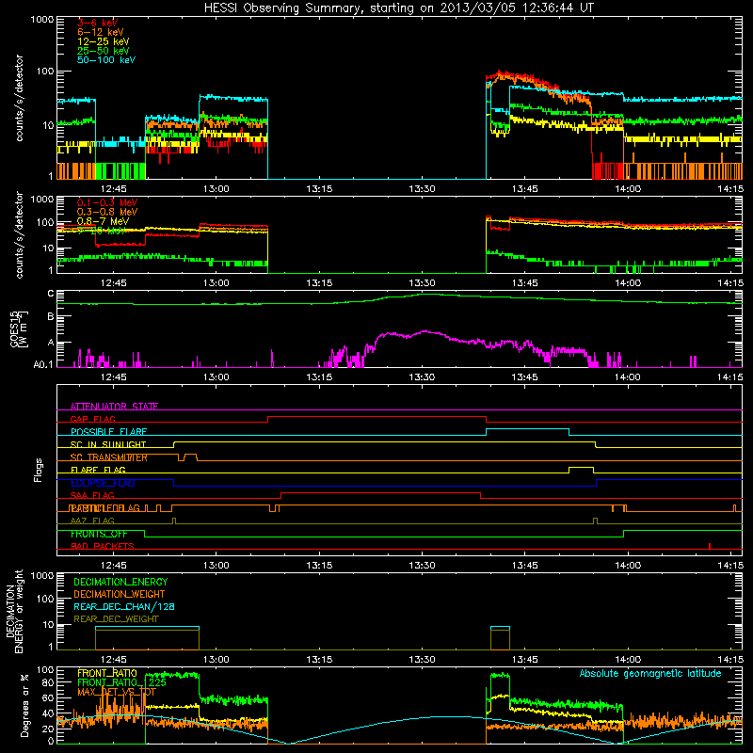Viewport: 753px width, 753px height.
Task: Select the '12-25 keV' legend label
Action: click(x=104, y=41)
